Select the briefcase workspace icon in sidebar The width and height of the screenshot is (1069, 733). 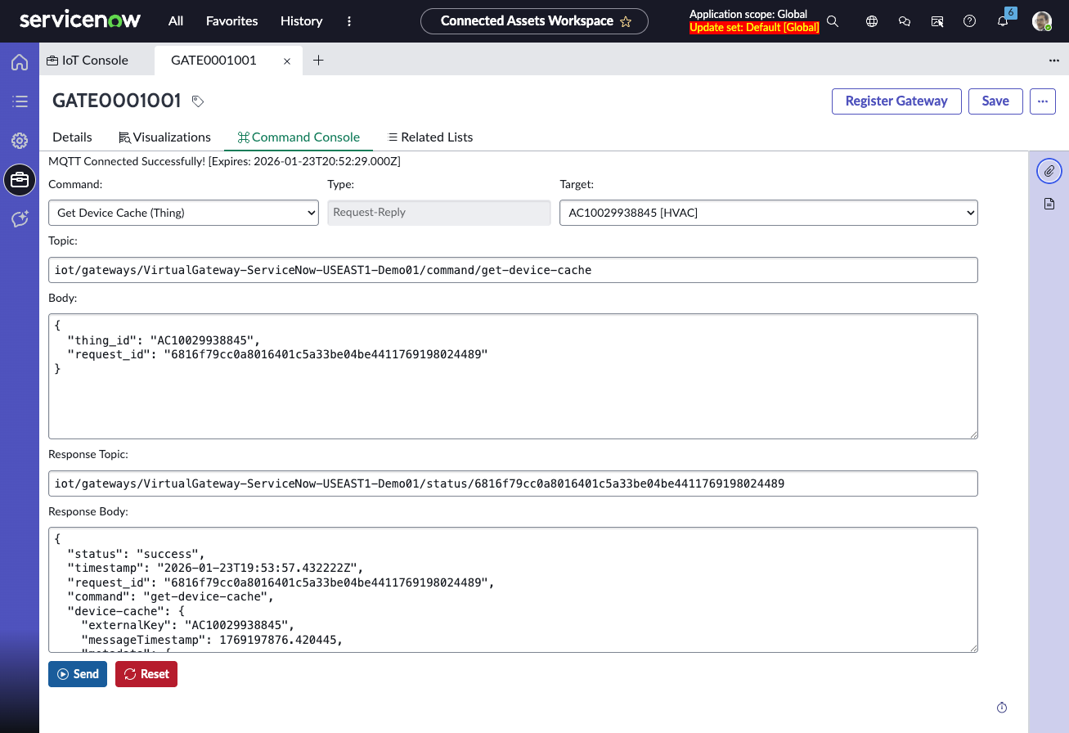[20, 180]
